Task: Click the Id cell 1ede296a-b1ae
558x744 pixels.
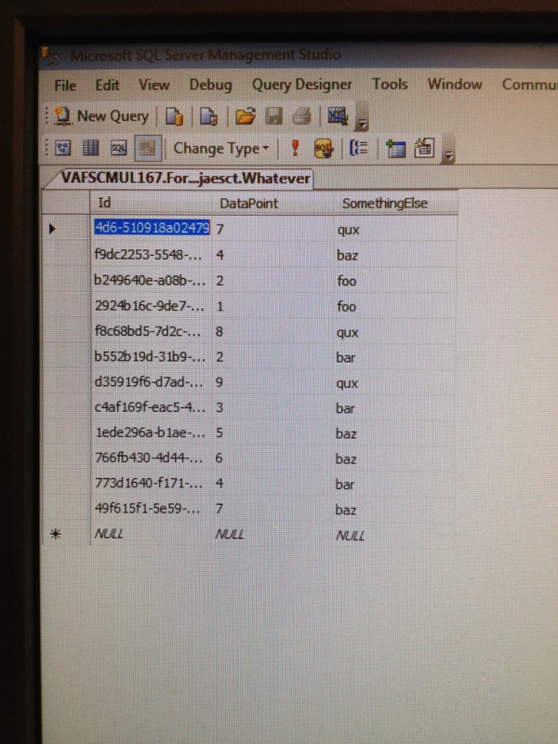Action: (151, 432)
